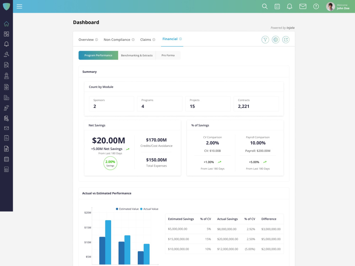355x266 pixels.
Task: Open the envelope icon in the sidebar
Action: [x=6, y=128]
